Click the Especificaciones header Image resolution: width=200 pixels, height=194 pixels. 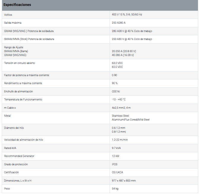point(17,5)
